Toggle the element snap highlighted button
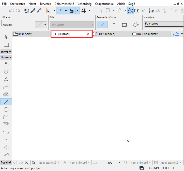This screenshot has width=184, height=171. tap(130, 11)
